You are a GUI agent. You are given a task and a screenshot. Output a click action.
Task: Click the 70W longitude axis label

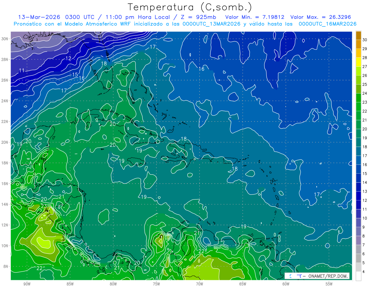[x=200, y=284]
